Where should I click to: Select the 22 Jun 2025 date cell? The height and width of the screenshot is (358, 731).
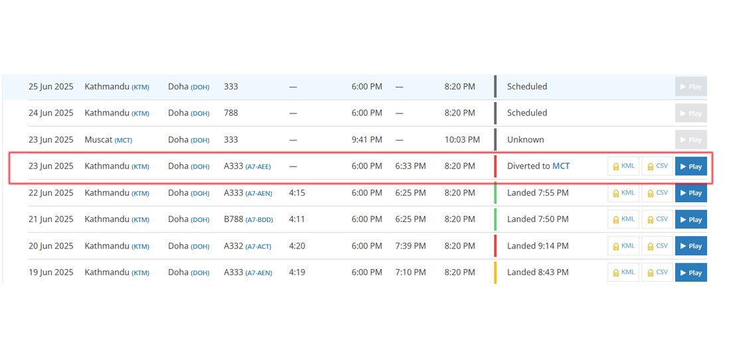coord(51,192)
